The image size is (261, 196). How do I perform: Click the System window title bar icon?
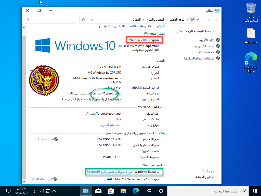click(x=217, y=10)
